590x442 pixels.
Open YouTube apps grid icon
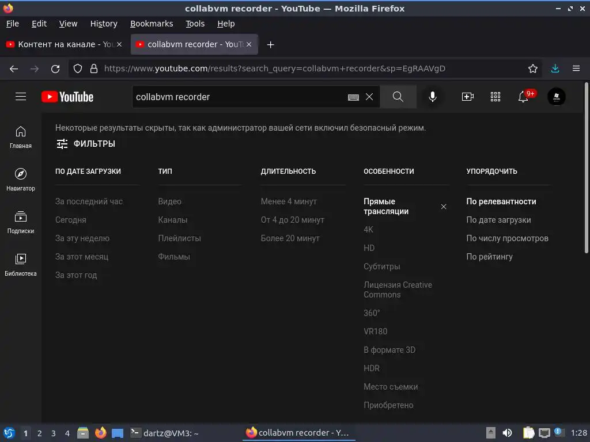pos(496,97)
